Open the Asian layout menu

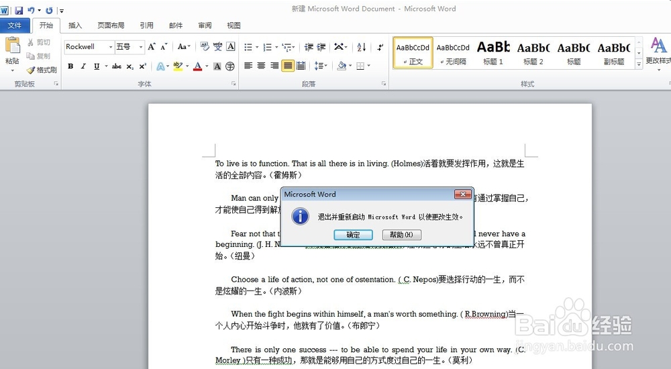pyautogui.click(x=340, y=47)
